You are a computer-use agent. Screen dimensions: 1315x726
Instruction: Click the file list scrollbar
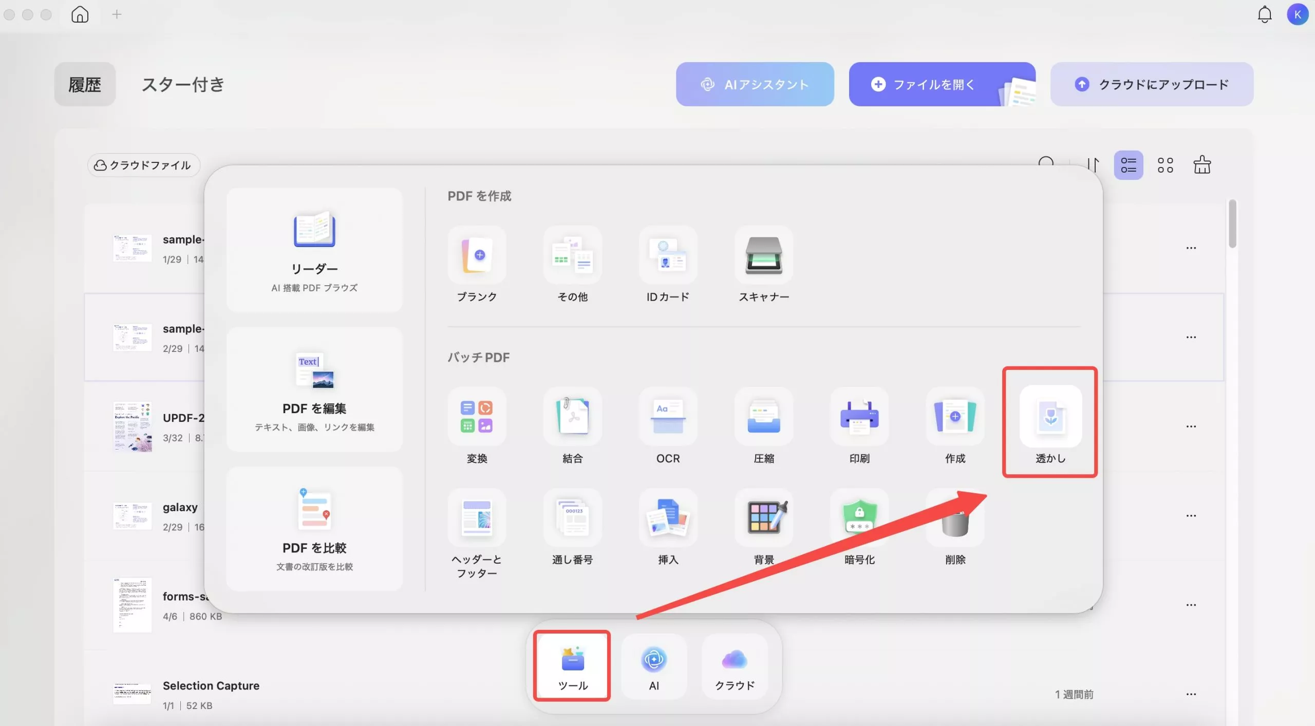1232,225
